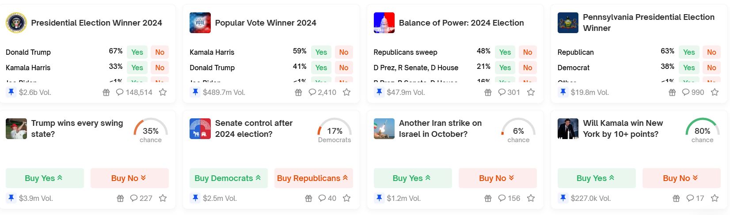Click the Balance of Power Capitol thumbnail
730x215 pixels.
(384, 23)
